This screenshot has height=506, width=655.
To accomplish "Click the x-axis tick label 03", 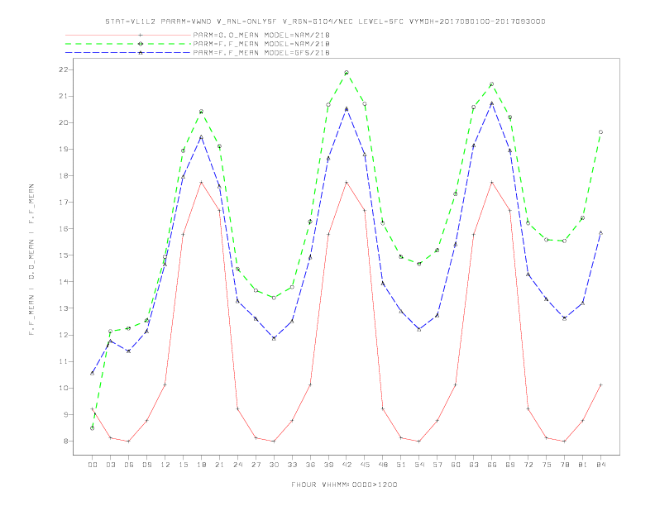I will [x=110, y=465].
